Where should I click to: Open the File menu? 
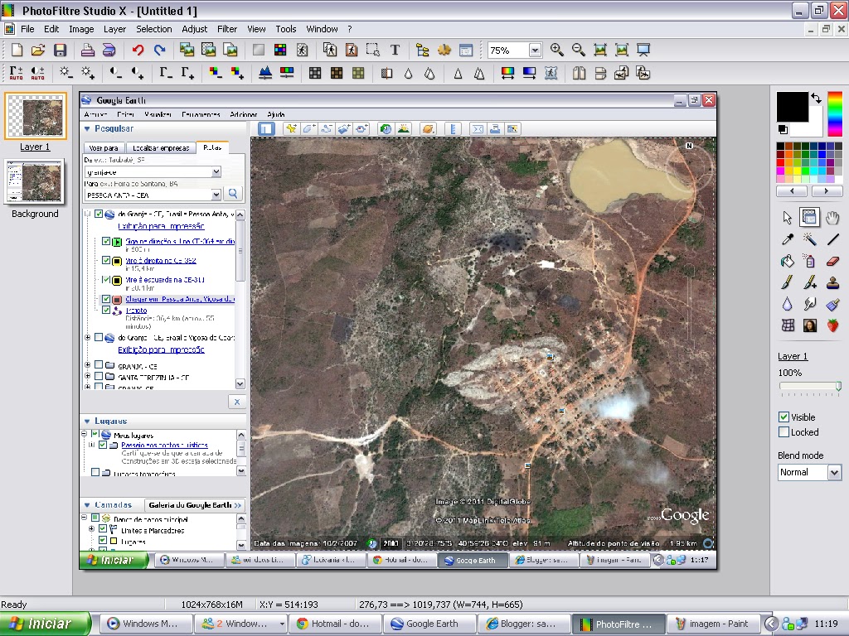point(27,29)
